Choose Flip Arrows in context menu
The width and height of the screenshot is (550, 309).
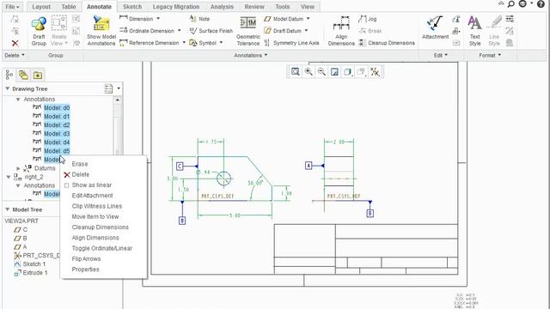click(86, 258)
